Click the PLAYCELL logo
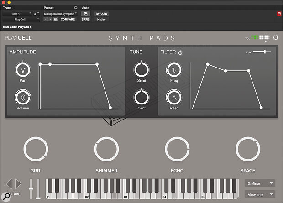 point(18,38)
